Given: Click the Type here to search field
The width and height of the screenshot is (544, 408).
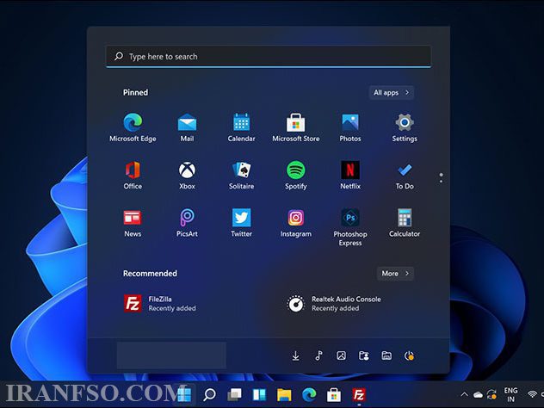Looking at the screenshot, I should tap(269, 57).
